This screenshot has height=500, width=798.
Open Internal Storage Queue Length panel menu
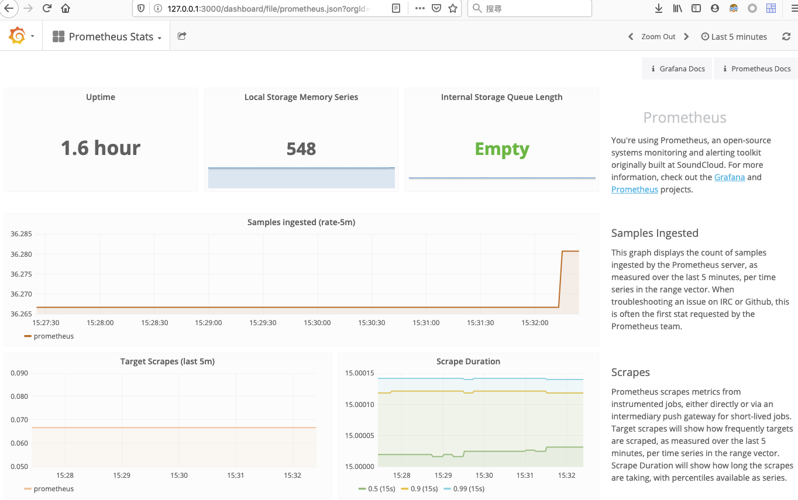(x=502, y=97)
